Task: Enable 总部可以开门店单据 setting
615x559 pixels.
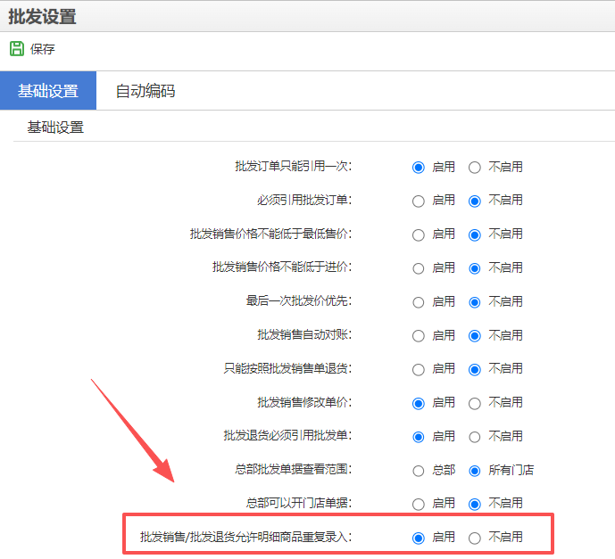Action: click(x=418, y=504)
